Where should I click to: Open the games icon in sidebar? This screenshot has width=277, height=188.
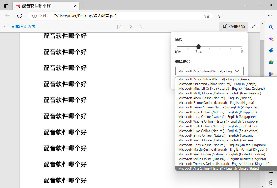271,74
